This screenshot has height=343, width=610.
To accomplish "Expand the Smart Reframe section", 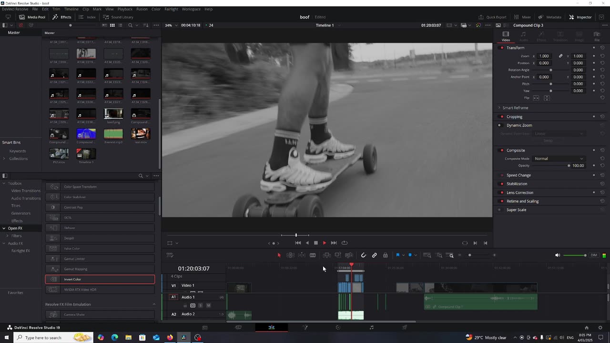I will coord(499,108).
